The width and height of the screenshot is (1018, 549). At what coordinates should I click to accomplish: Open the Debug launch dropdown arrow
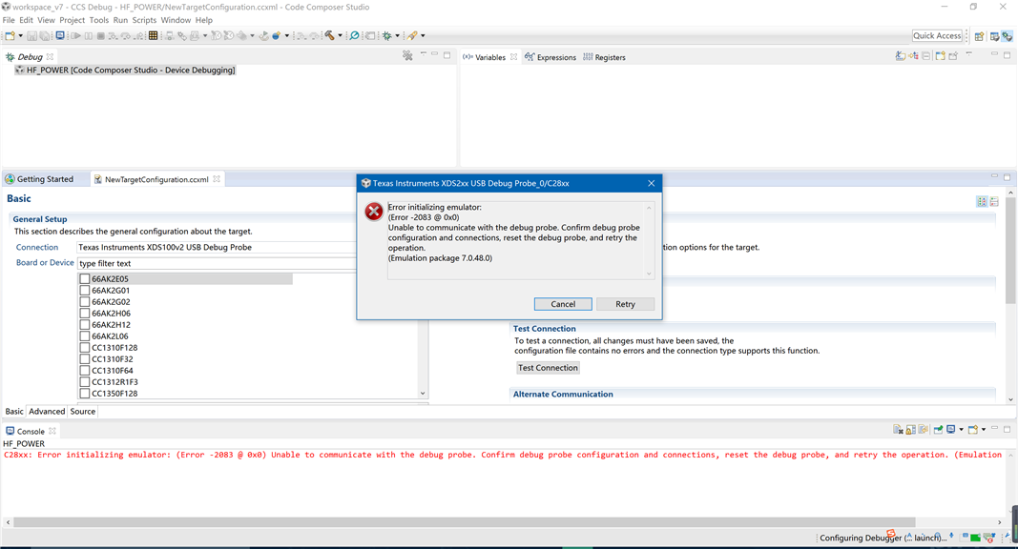tap(397, 35)
